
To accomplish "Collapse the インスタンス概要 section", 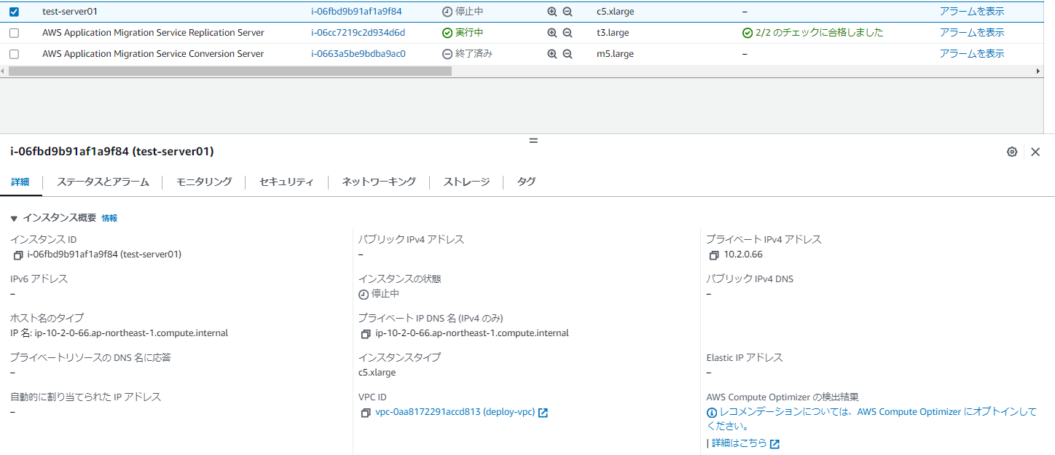I will 14,218.
